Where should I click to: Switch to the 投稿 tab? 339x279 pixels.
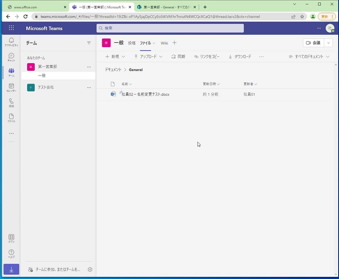click(132, 43)
